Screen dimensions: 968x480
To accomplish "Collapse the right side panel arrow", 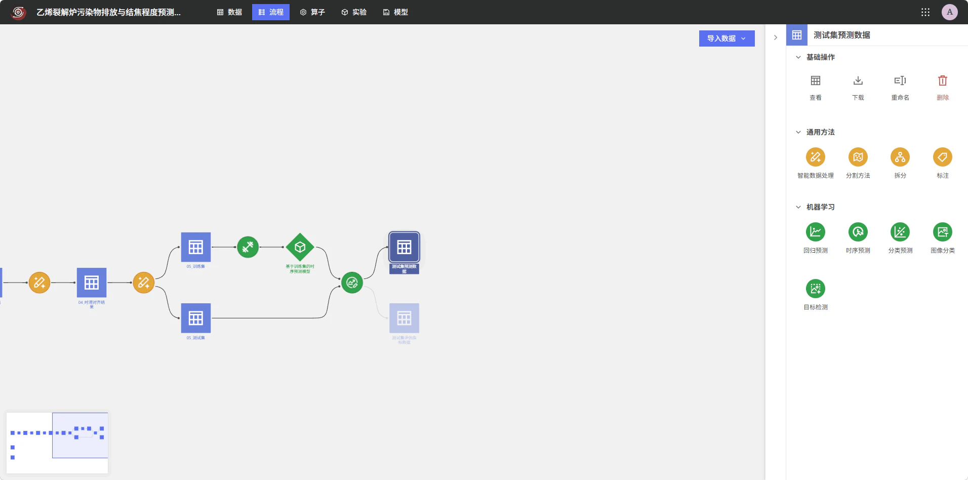I will tap(775, 37).
